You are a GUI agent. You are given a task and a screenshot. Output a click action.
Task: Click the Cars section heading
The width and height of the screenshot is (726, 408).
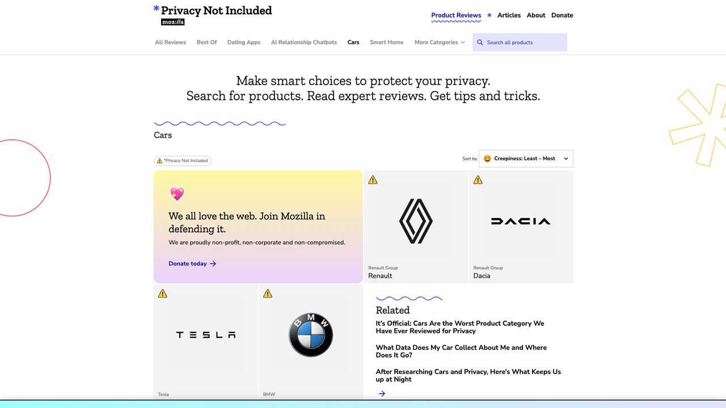(163, 135)
